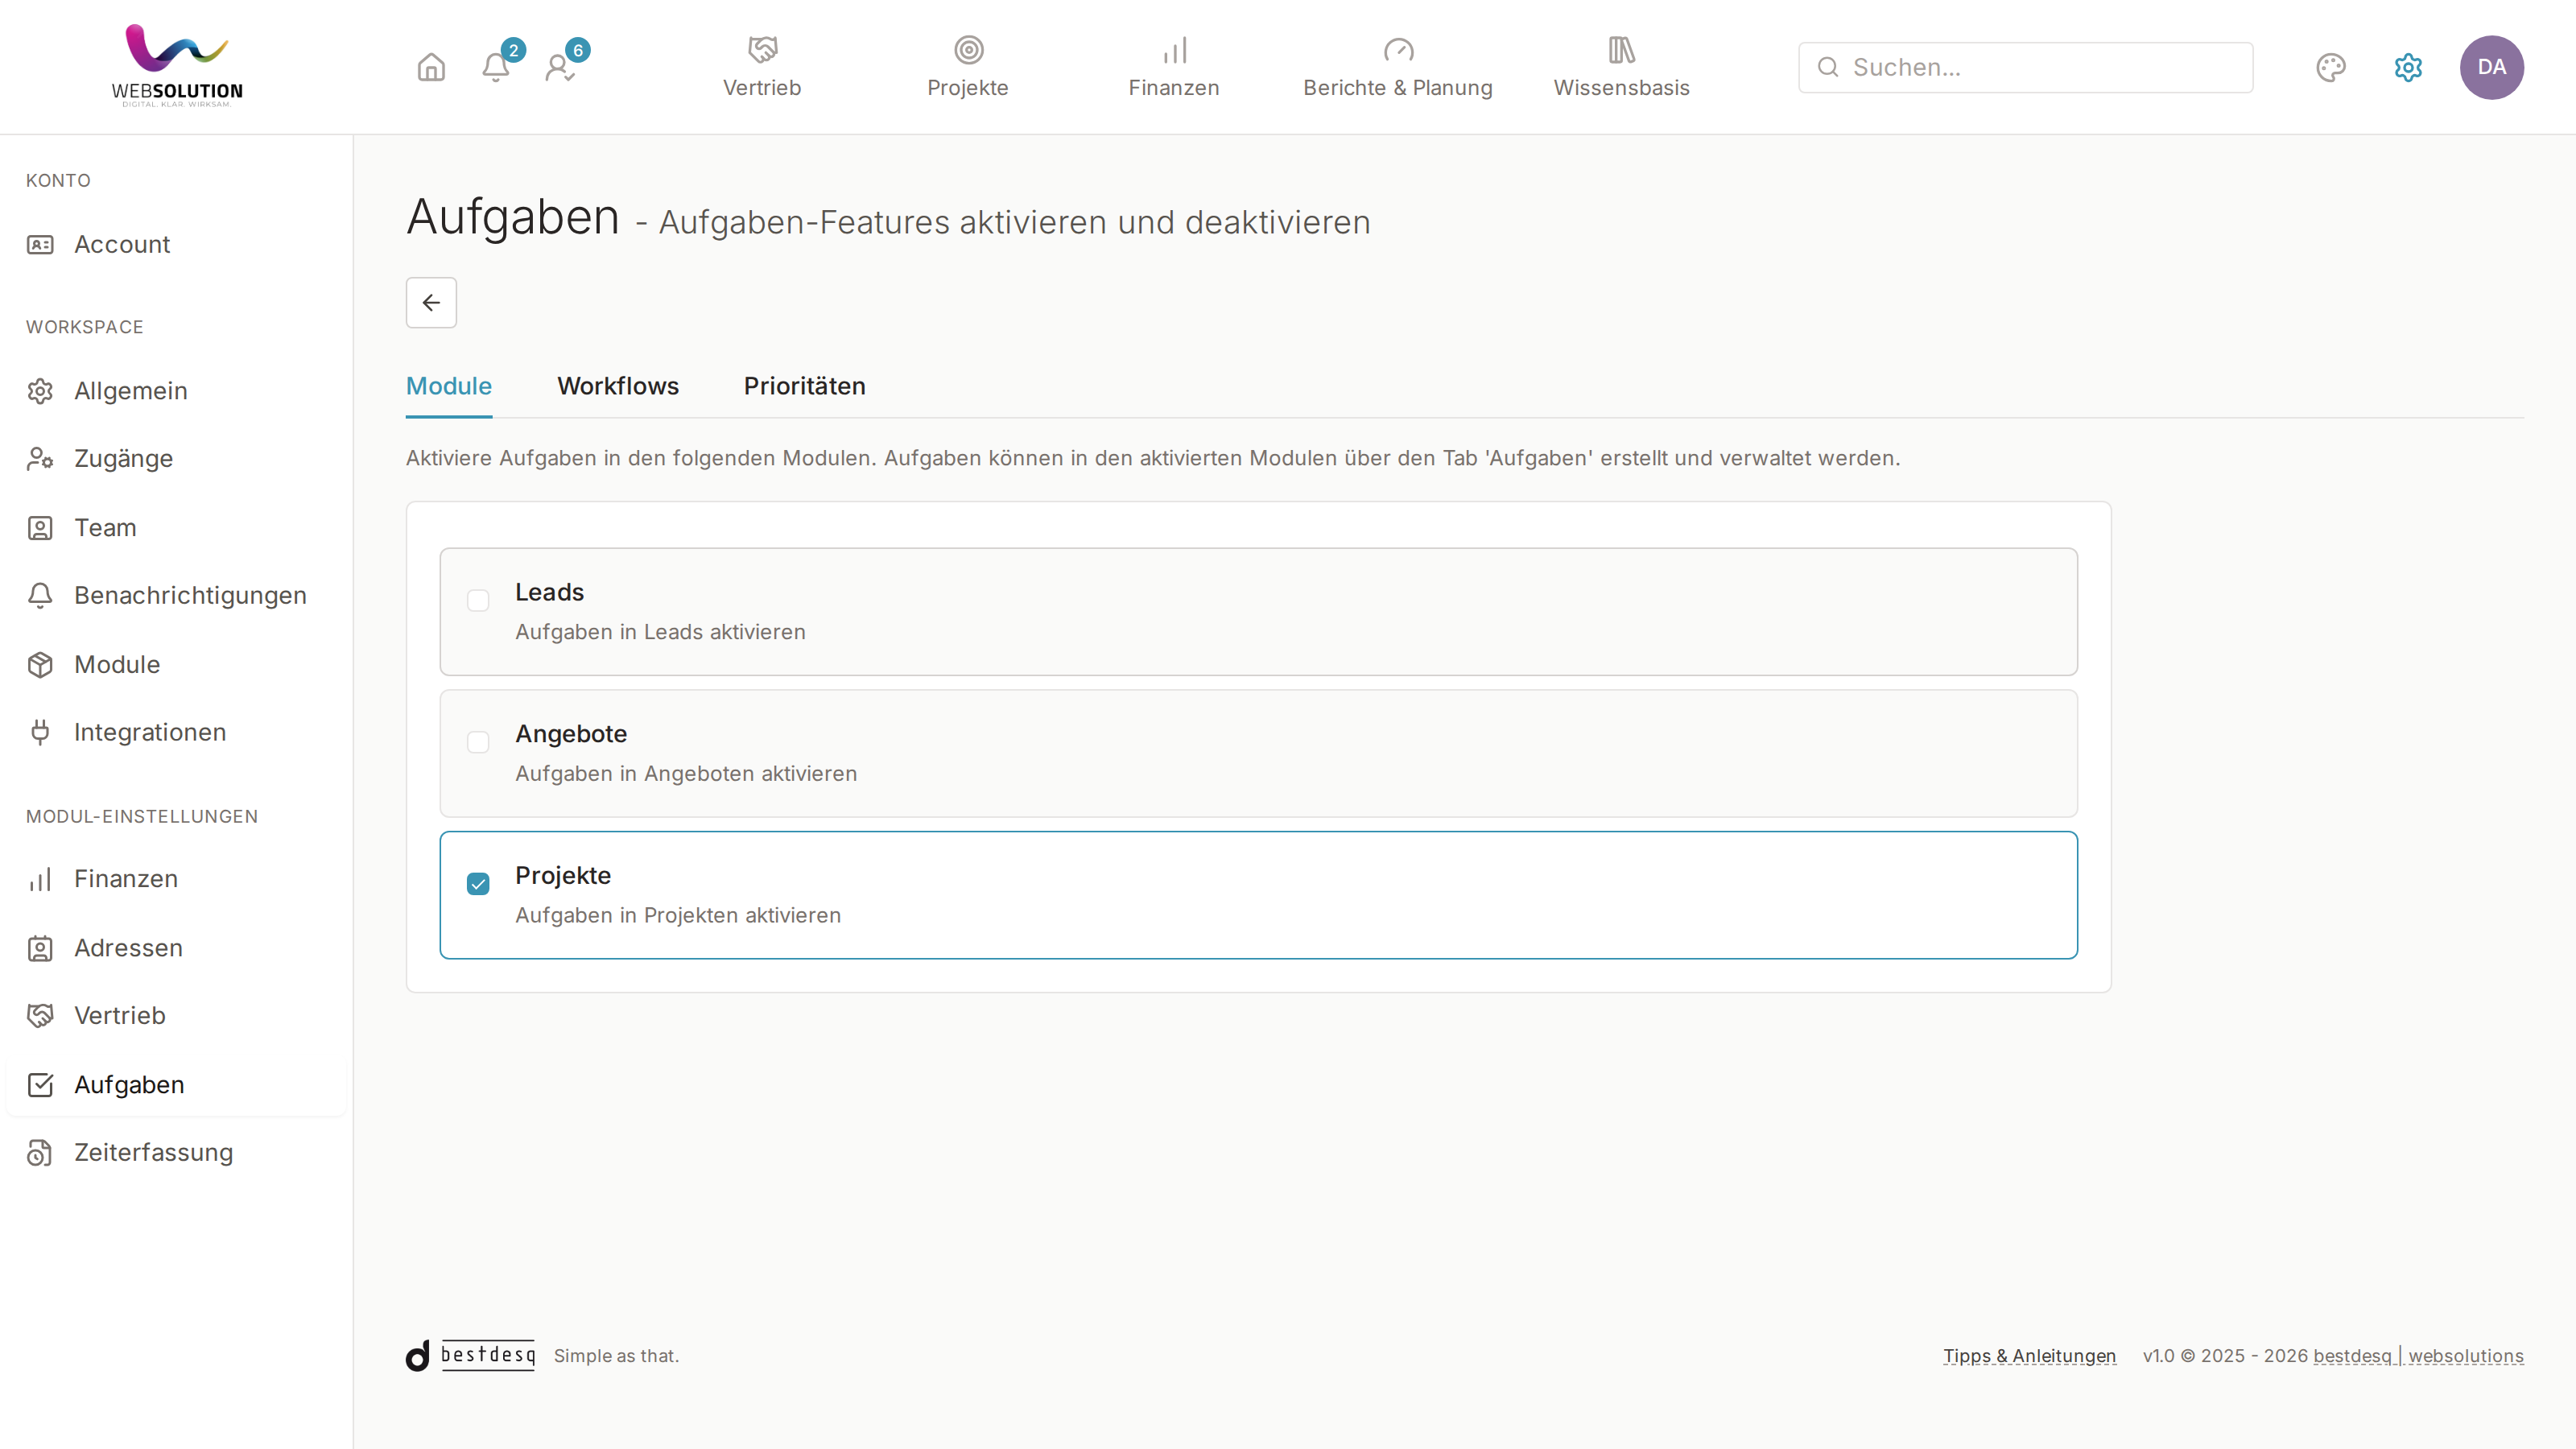Open the Integrationen label in the sidebar
The image size is (2576, 1449).
point(150,733)
